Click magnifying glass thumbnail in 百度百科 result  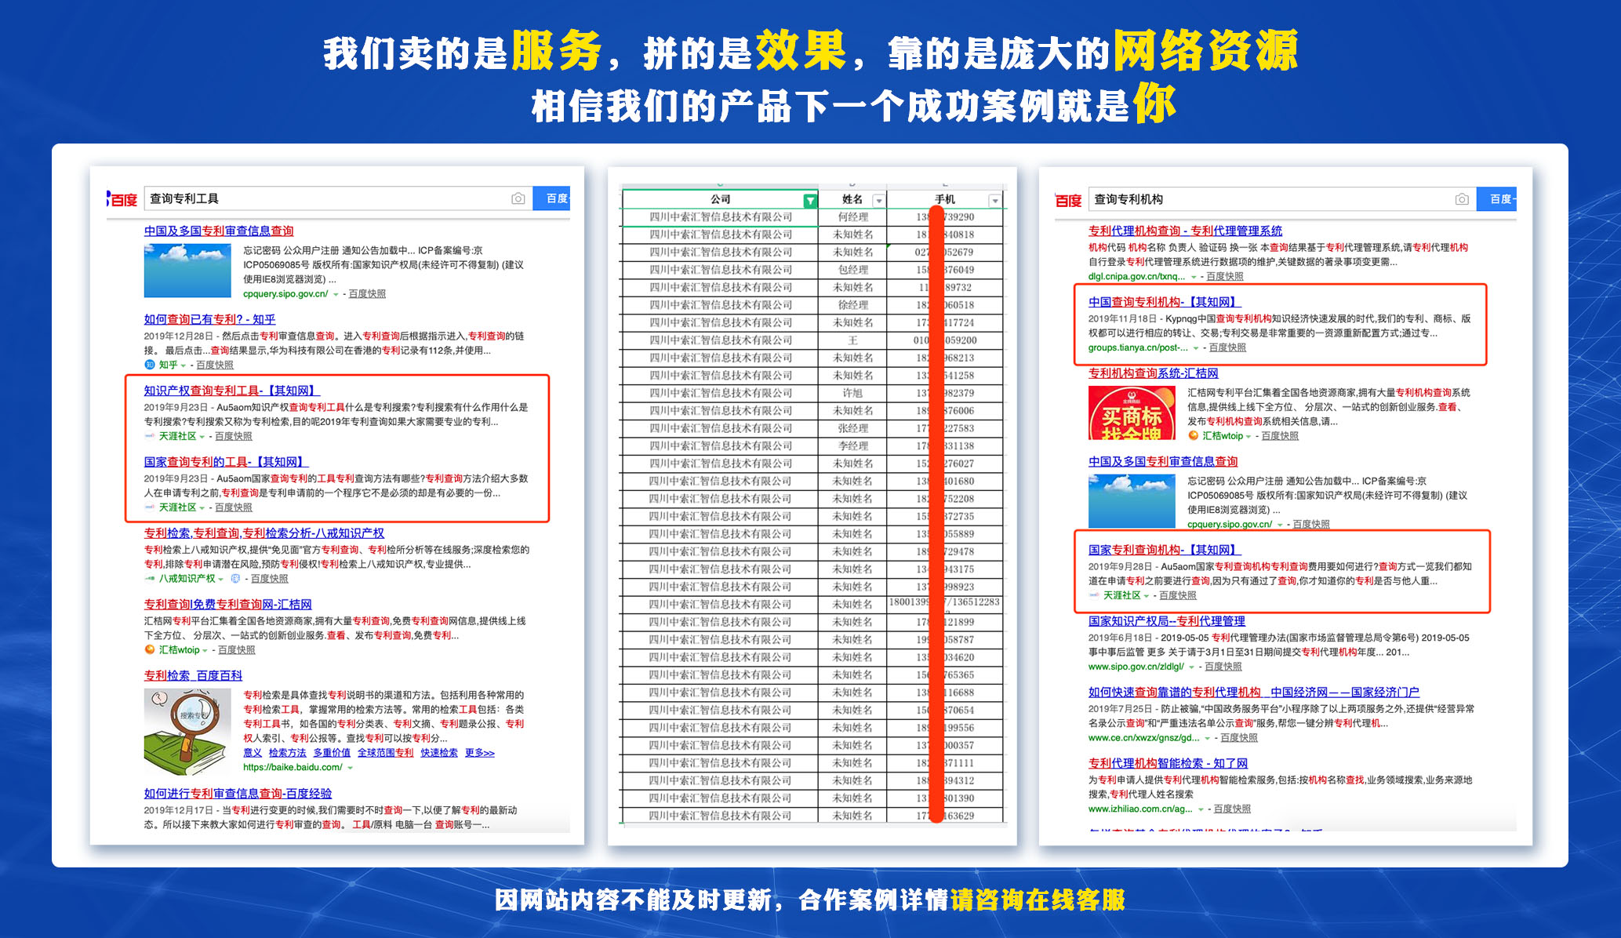click(187, 731)
